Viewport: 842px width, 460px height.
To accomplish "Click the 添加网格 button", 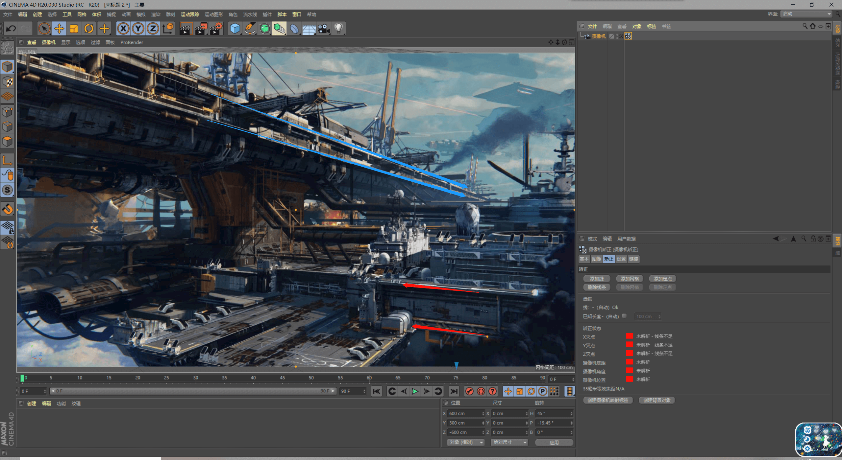I will tap(630, 279).
